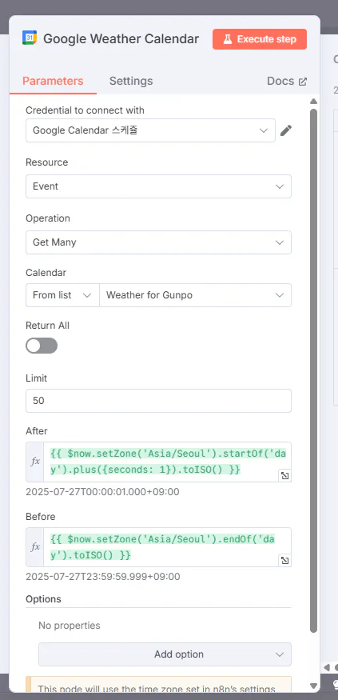Edit credential with pencil icon
Screen dimensions: 338x700
click(286, 130)
